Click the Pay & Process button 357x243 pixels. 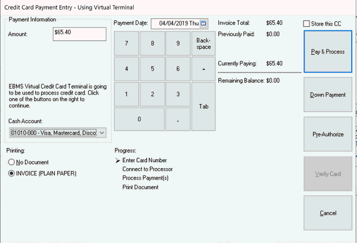[x=328, y=52]
